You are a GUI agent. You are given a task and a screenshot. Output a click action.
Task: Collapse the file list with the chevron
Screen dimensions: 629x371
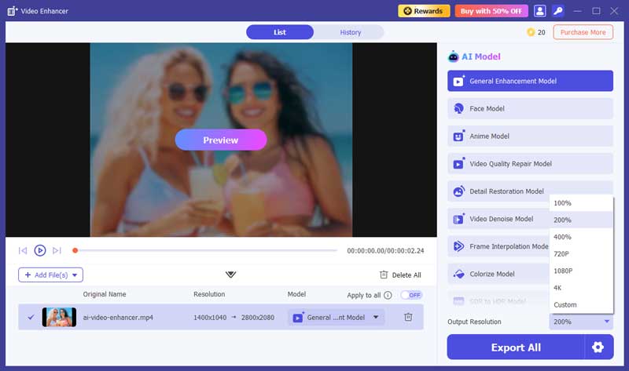click(230, 275)
